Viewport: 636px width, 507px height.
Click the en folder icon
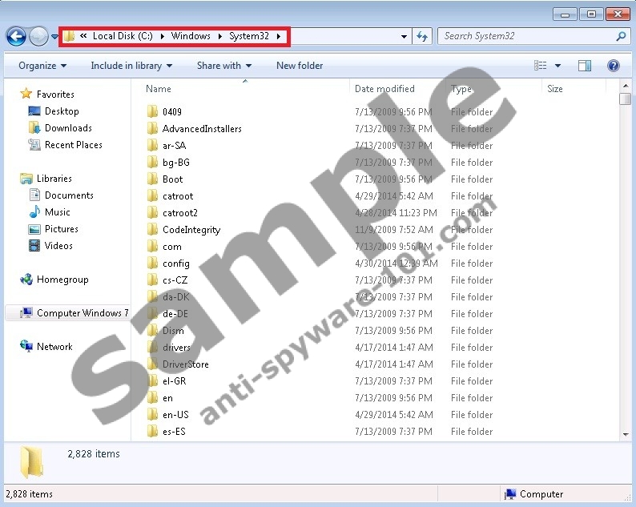point(152,398)
